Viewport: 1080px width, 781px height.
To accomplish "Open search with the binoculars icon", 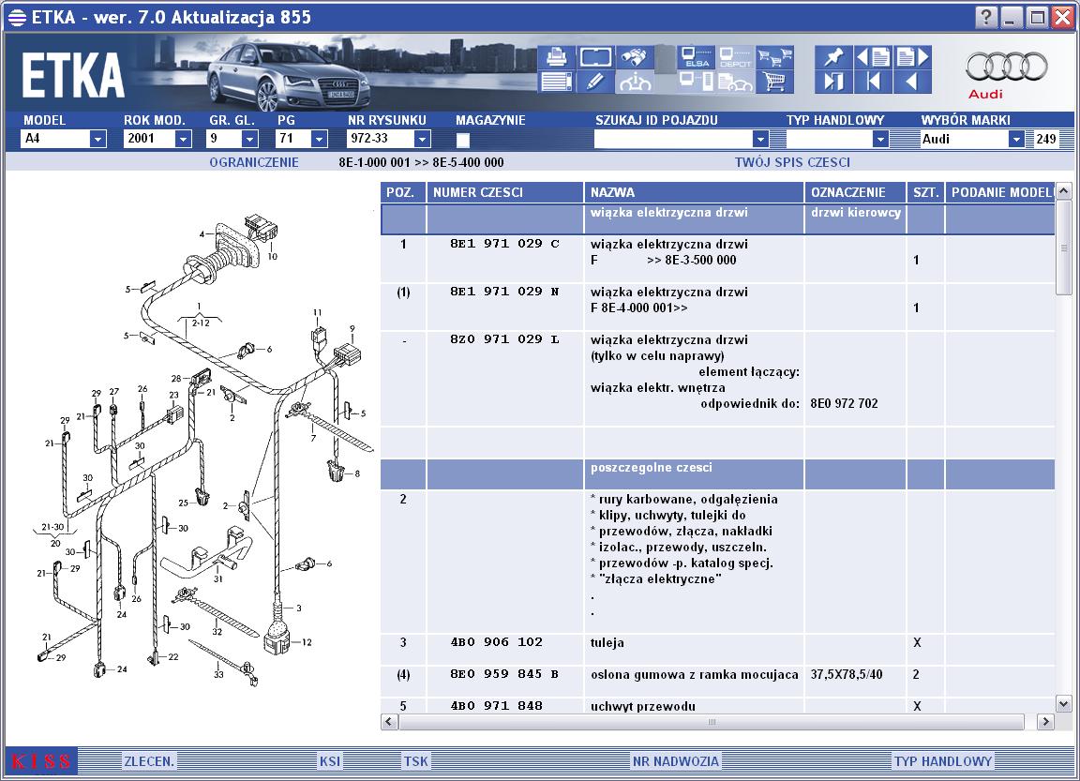I will [x=635, y=56].
